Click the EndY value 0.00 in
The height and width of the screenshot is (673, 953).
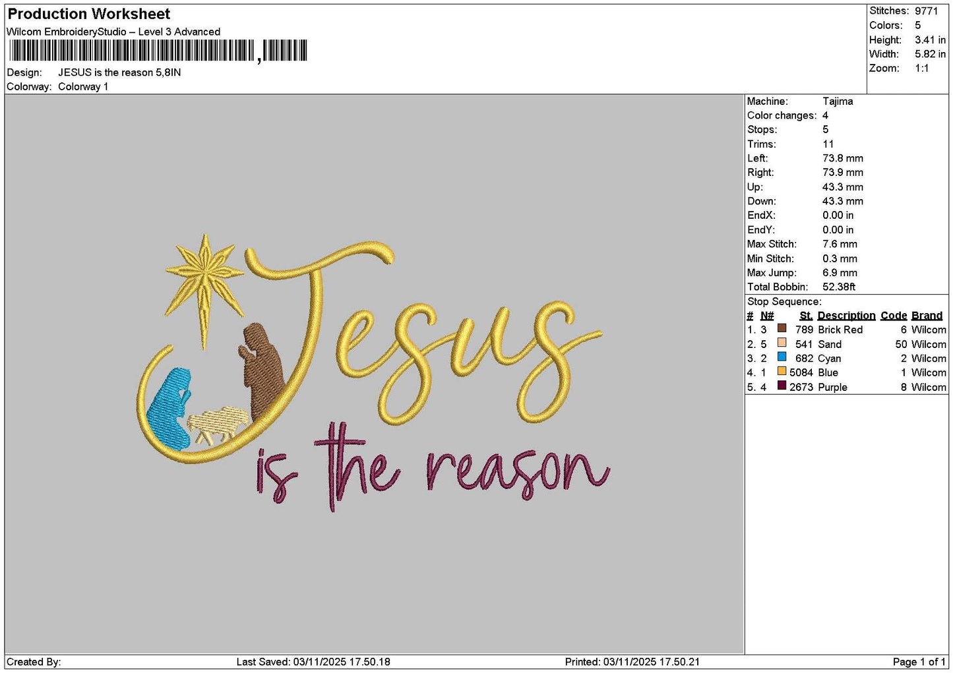(838, 230)
